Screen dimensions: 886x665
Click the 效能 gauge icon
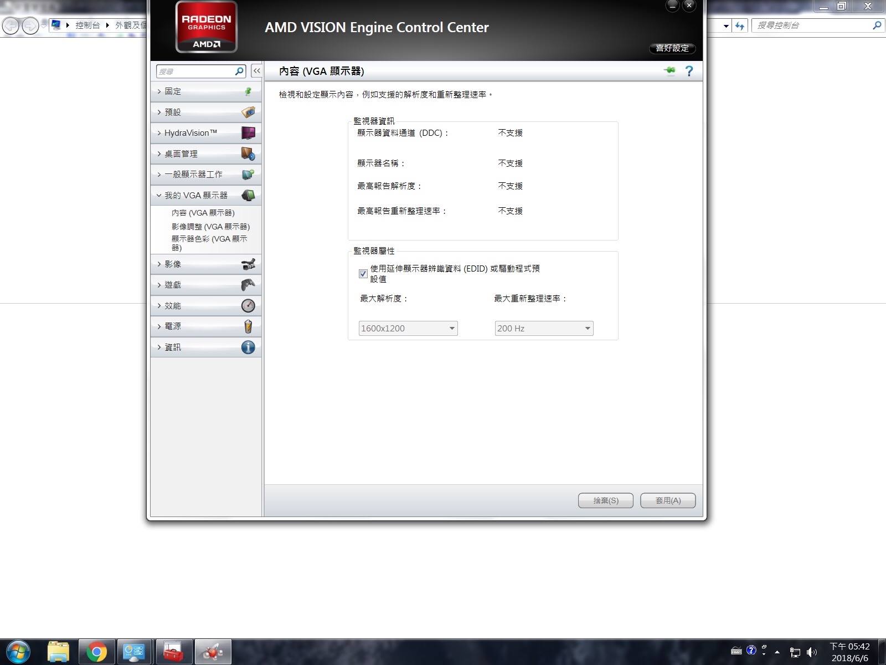coord(248,305)
